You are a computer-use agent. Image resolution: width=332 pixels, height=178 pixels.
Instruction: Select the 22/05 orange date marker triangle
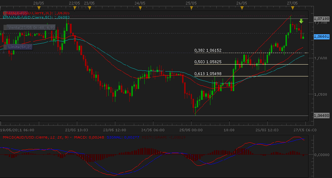[74, 7]
